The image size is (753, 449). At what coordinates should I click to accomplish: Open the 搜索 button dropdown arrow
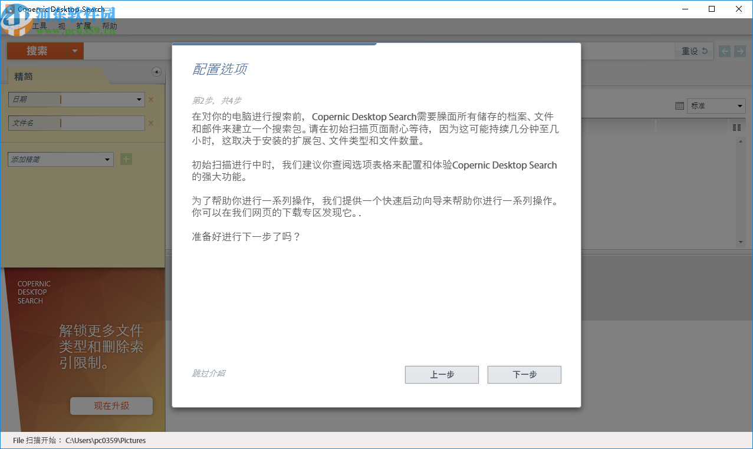point(75,51)
